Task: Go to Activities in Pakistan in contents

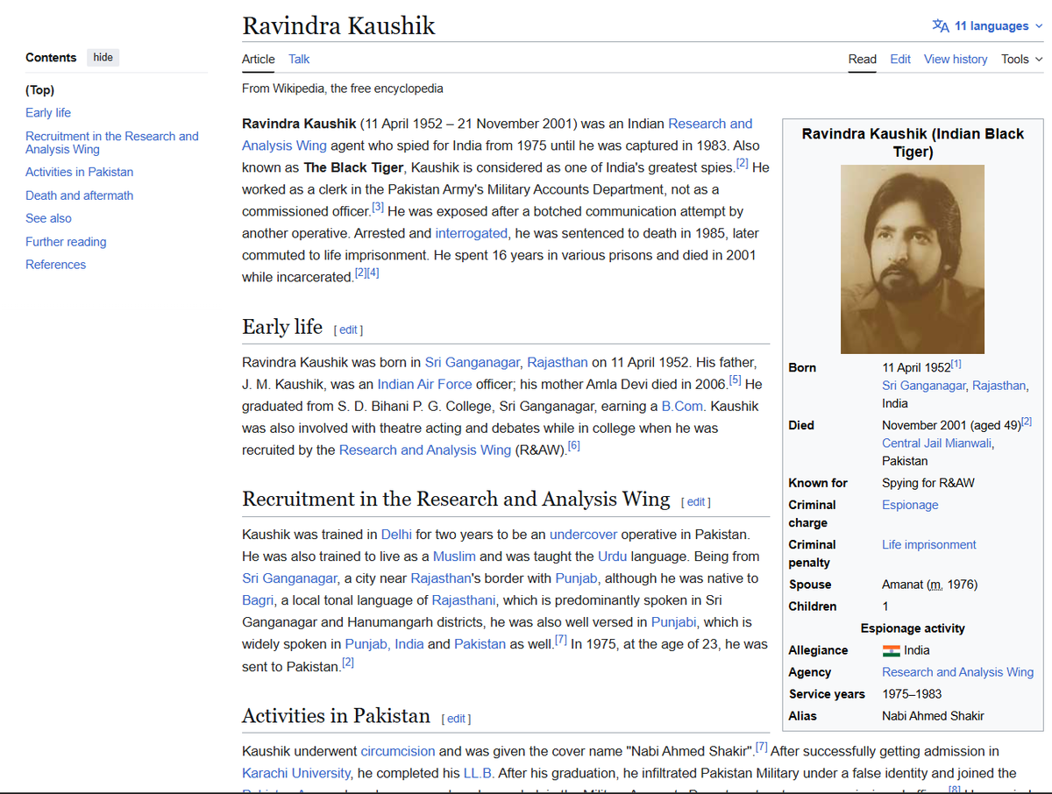Action: (x=80, y=173)
